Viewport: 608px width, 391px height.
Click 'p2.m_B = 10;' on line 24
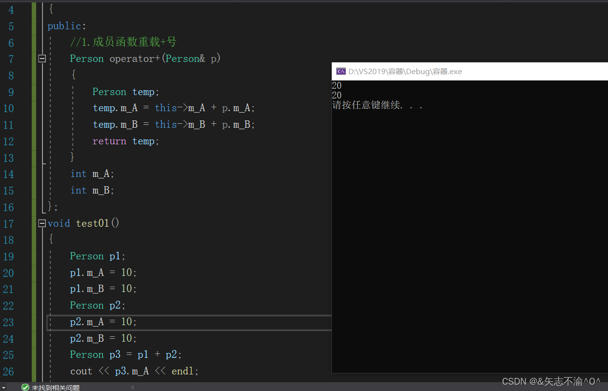(103, 338)
